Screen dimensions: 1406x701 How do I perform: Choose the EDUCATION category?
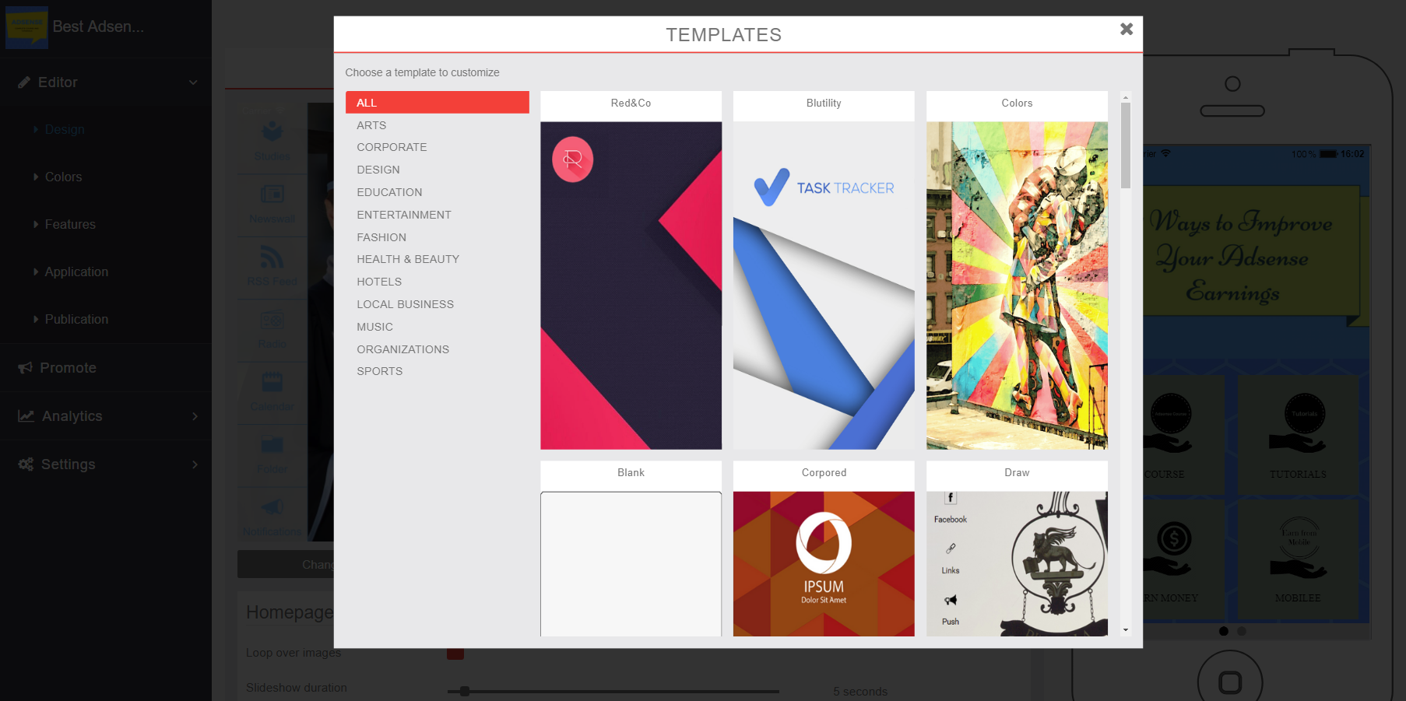pos(389,192)
